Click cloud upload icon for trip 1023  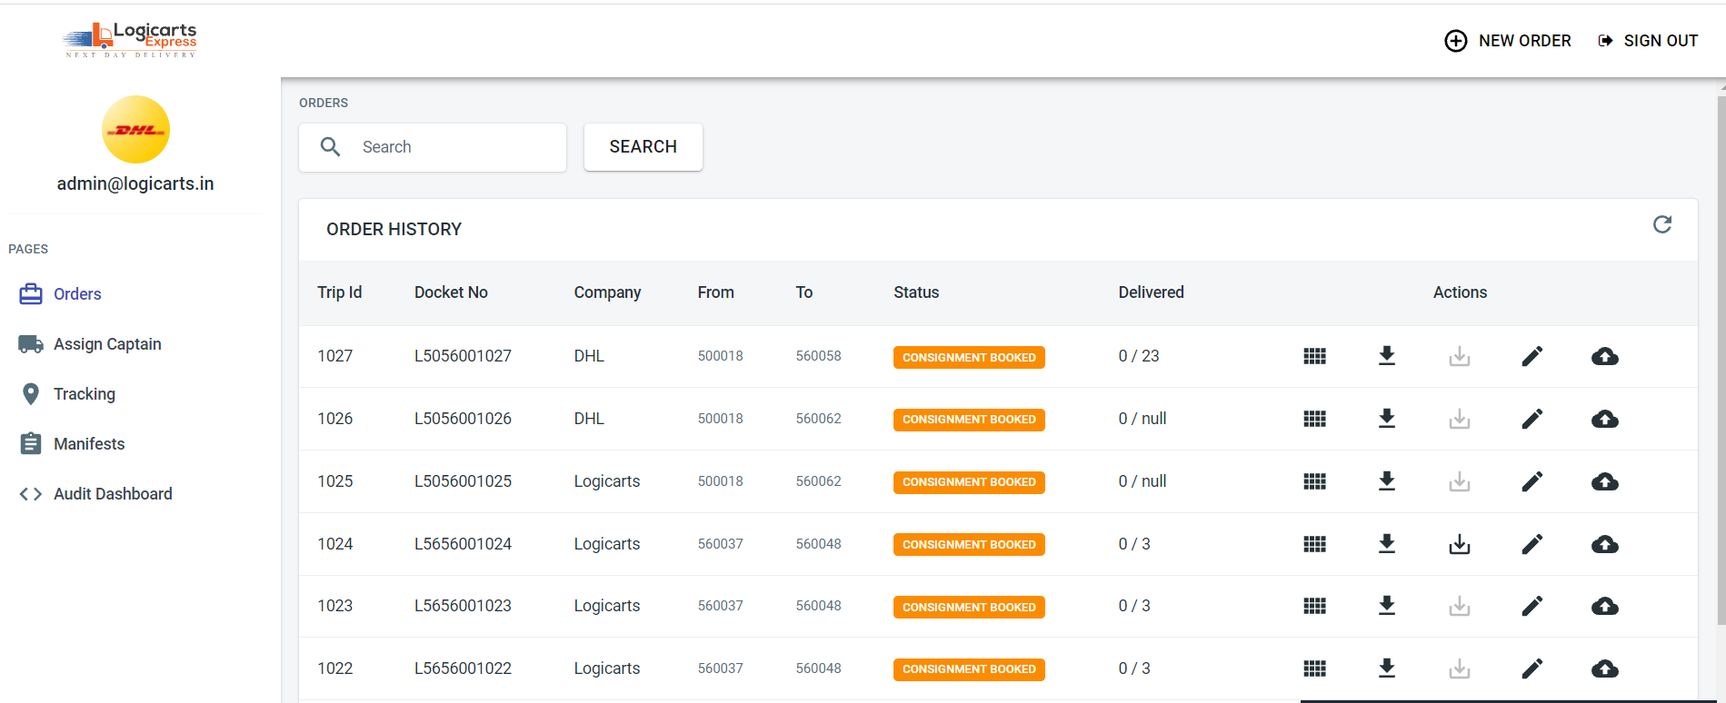tap(1604, 606)
